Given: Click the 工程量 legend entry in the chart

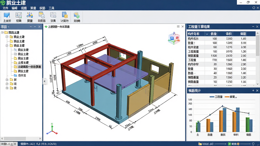Looking at the screenshot, I should point(216,97).
